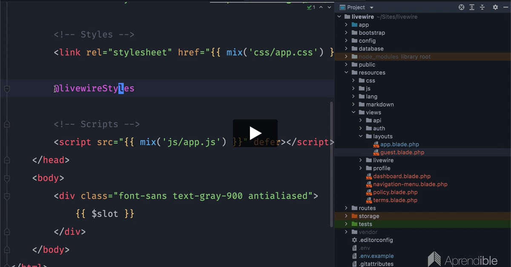Toggle fold marker next to @livewireStyles line
The width and height of the screenshot is (511, 267).
tap(6, 88)
